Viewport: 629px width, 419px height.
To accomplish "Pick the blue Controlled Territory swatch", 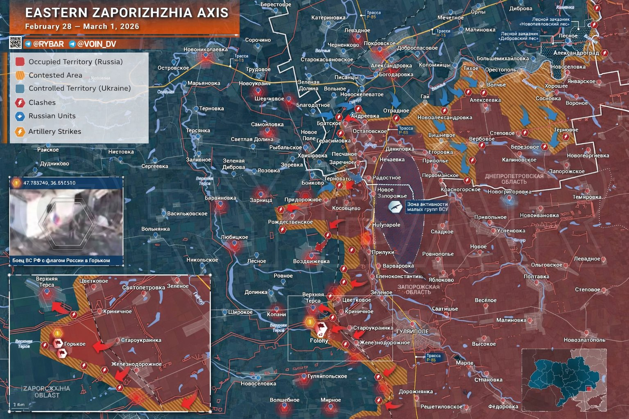I will click(20, 88).
